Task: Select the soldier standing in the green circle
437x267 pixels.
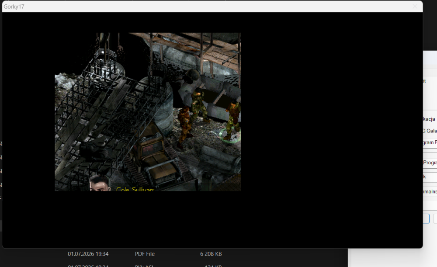Action: point(232,121)
